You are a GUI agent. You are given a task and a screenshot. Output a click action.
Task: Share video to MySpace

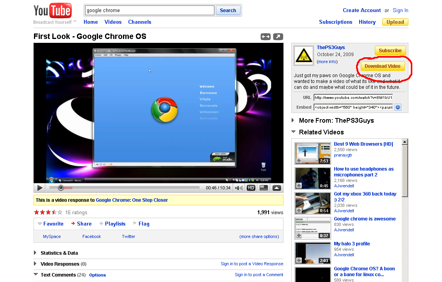(52, 236)
